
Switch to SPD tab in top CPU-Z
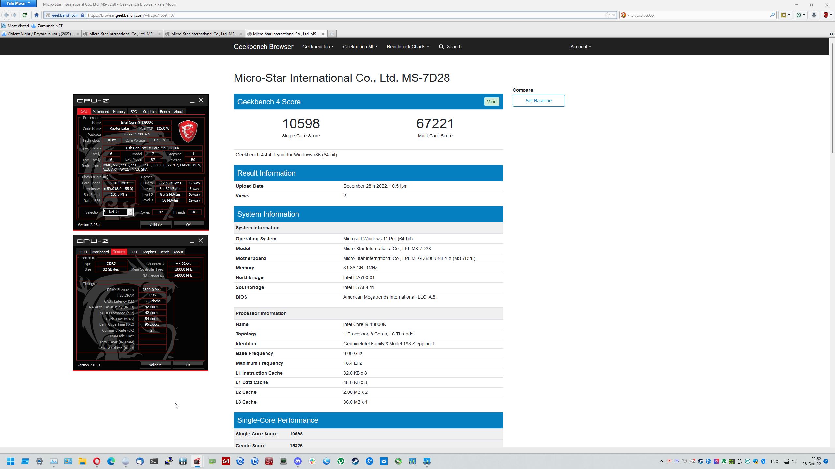pos(134,112)
